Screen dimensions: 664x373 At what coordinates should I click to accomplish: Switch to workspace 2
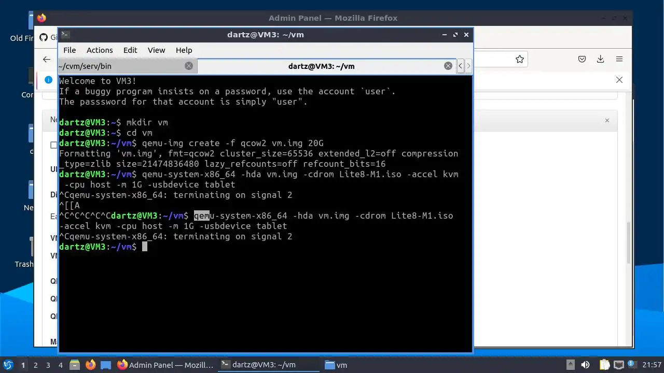(x=35, y=365)
